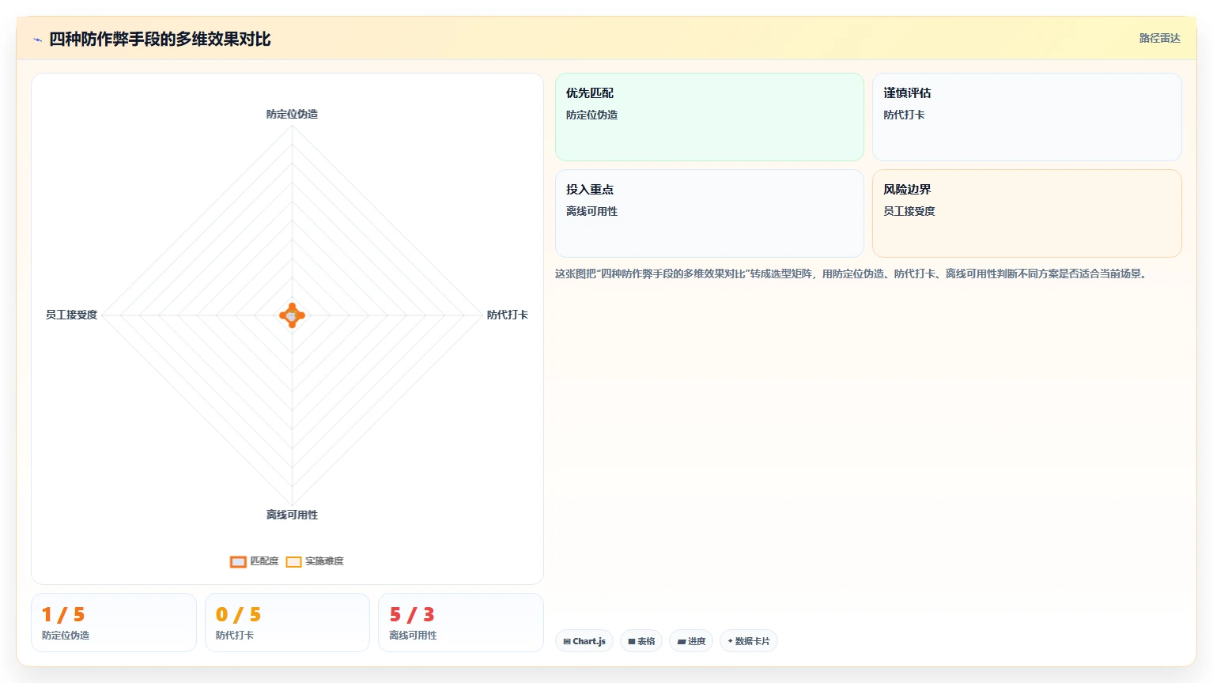Viewport: 1213px width, 683px height.
Task: Click the 匹配度 legend label
Action: (264, 561)
